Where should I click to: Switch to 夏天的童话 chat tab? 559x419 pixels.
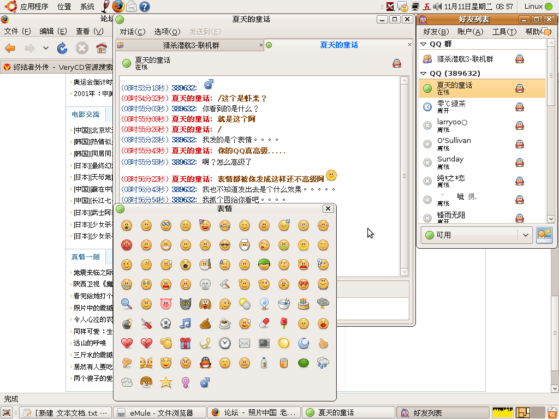(338, 45)
